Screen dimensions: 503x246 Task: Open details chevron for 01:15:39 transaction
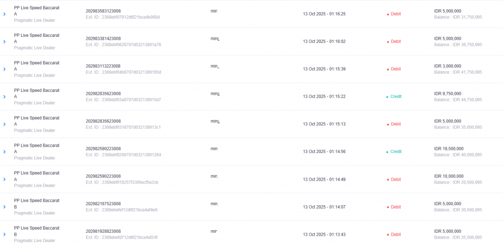[x=4, y=69]
